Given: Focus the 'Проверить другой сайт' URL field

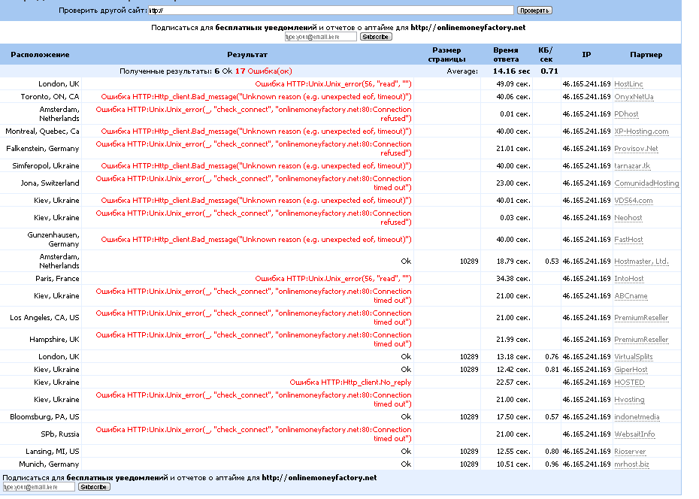Looking at the screenshot, I should coord(331,11).
